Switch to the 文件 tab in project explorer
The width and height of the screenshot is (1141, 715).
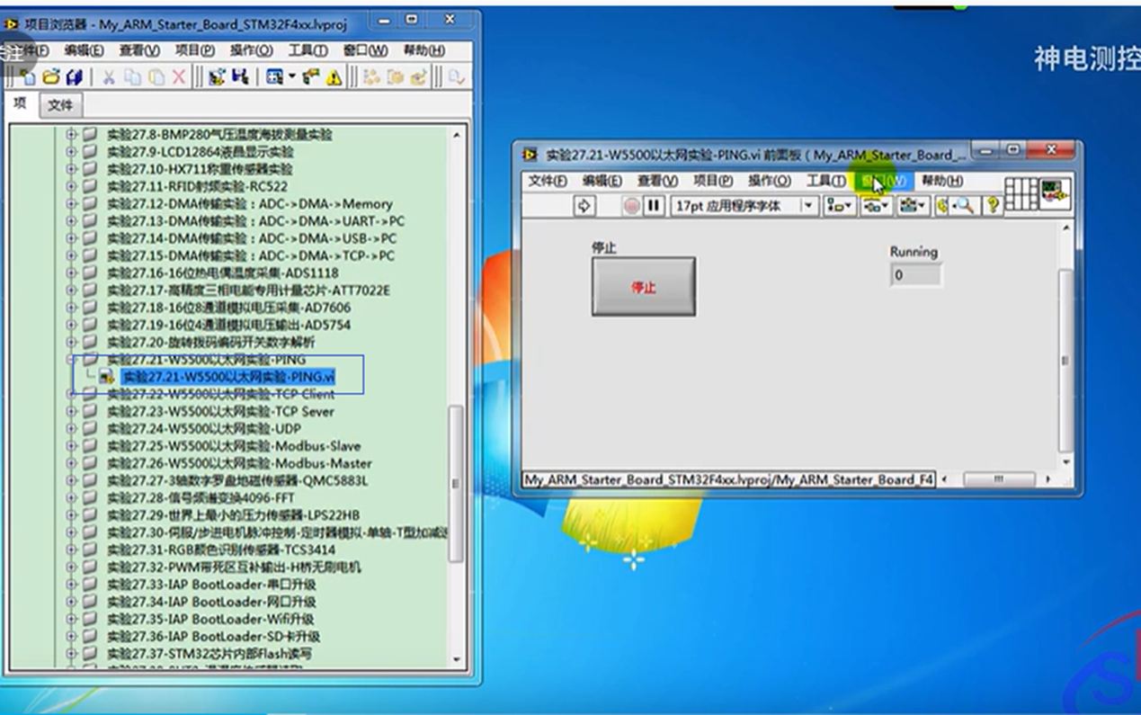click(60, 105)
